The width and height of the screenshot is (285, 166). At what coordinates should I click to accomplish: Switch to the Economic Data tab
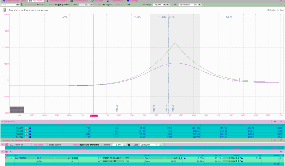tap(79, 1)
